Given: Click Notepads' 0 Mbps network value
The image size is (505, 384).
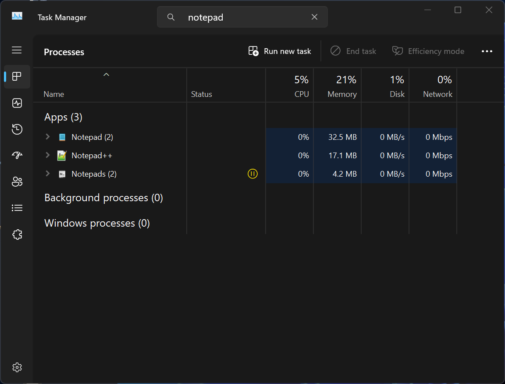Looking at the screenshot, I should (x=439, y=174).
